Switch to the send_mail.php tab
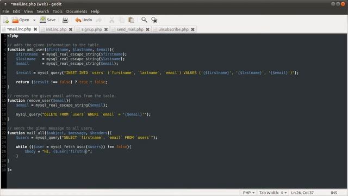This screenshot has height=196, width=348. tap(130, 29)
